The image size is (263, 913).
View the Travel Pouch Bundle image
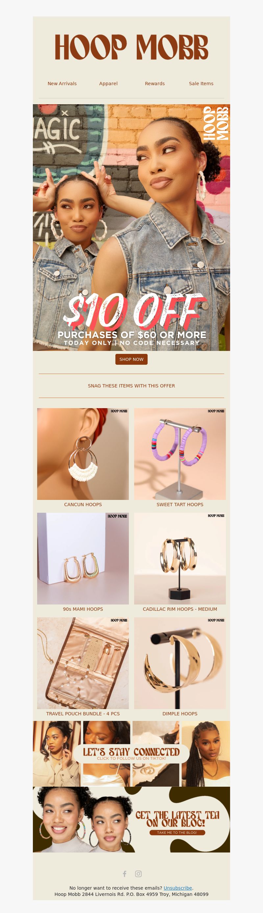pos(83,663)
